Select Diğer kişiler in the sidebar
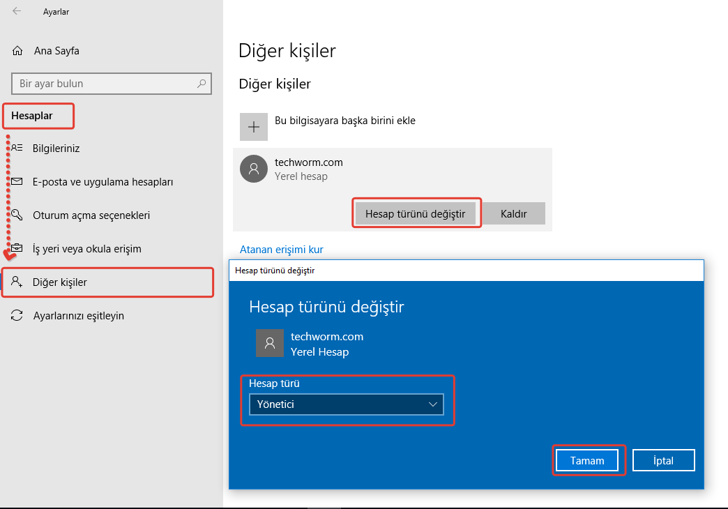Image resolution: width=728 pixels, height=509 pixels. 60,282
